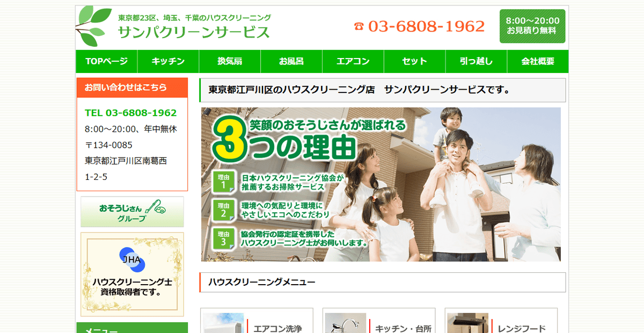Click the 8:00～20:00 お見積り無料 button
This screenshot has height=333, width=644.
coord(532,26)
